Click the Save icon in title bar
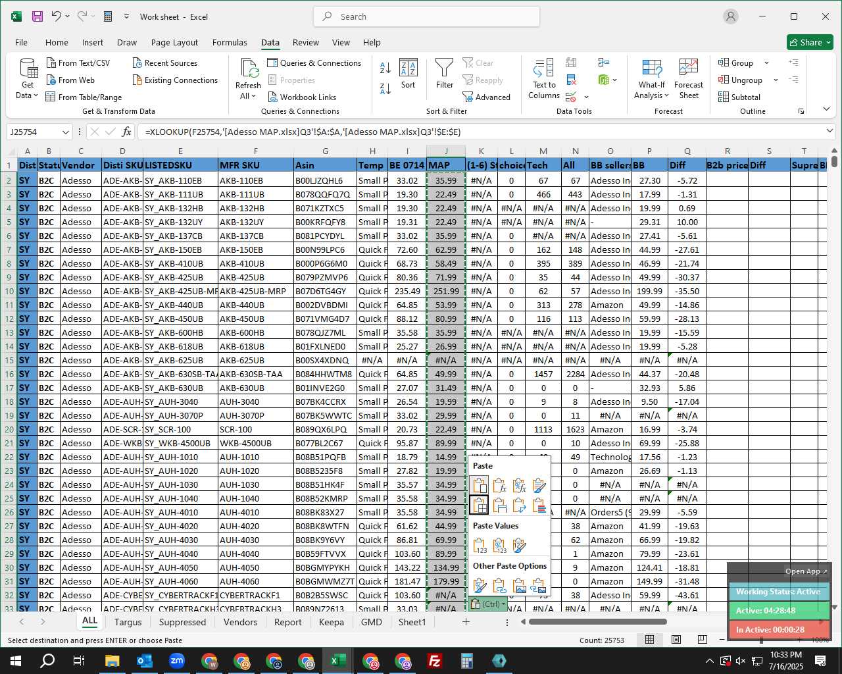This screenshot has width=842, height=674. (37, 16)
